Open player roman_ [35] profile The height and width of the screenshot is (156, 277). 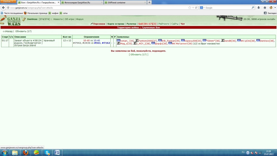coord(127,41)
